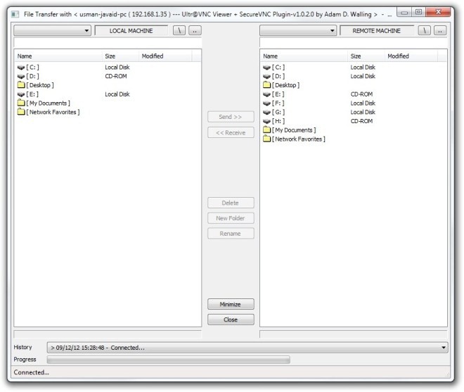This screenshot has width=464, height=392.
Task: Click the 'Connected...' status bar text
Action: point(32,372)
